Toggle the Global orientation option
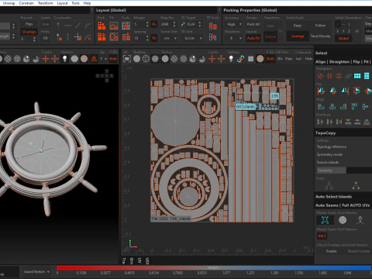The height and width of the screenshot is (279, 372). [343, 38]
